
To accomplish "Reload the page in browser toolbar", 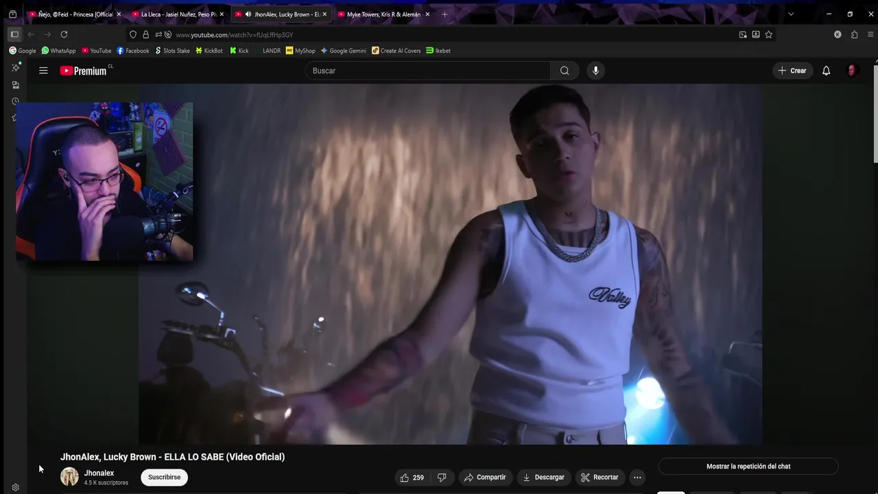I will [64, 34].
